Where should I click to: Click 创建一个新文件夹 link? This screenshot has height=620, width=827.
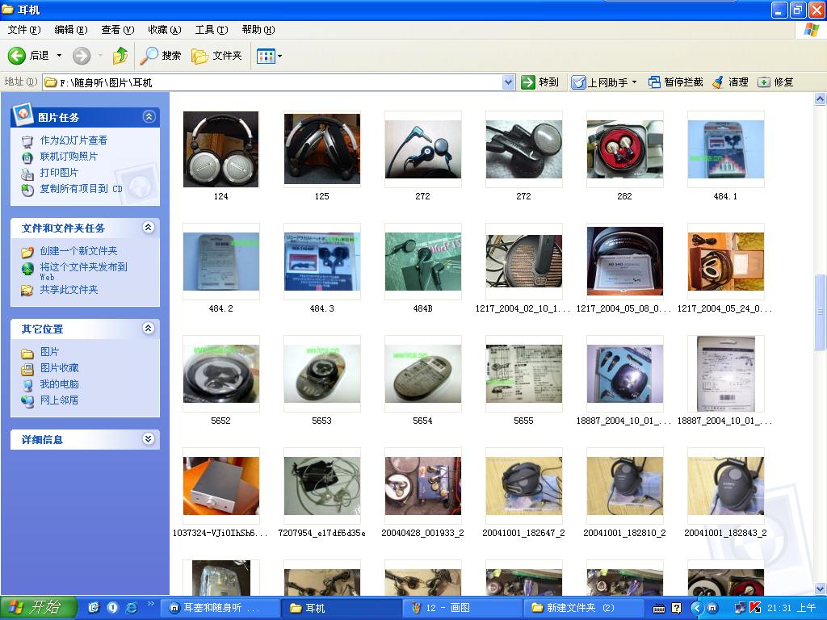point(78,251)
